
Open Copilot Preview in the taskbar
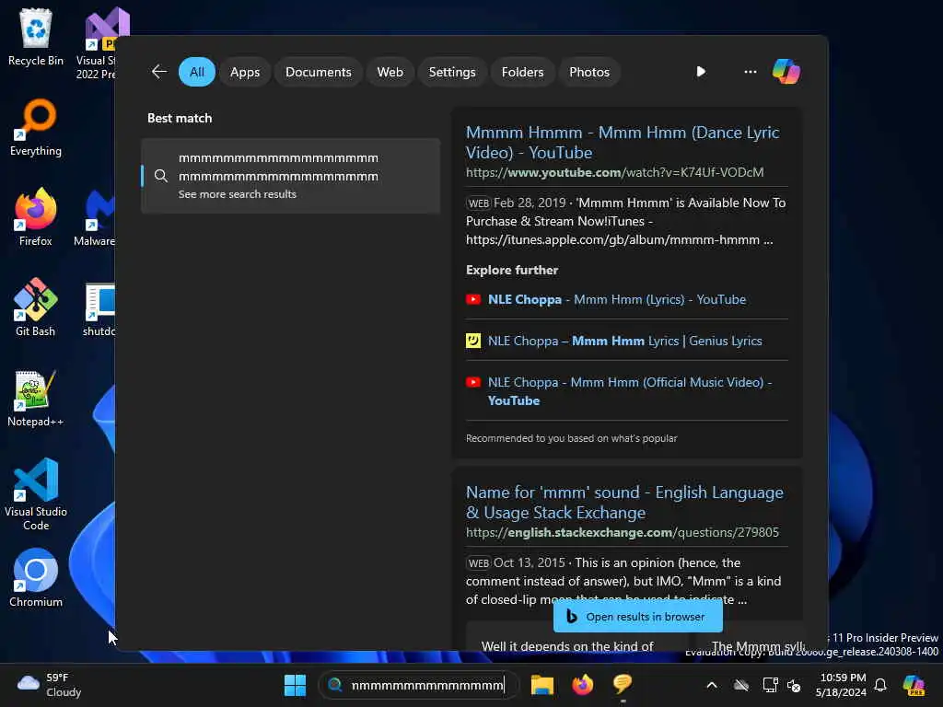pyautogui.click(x=914, y=685)
